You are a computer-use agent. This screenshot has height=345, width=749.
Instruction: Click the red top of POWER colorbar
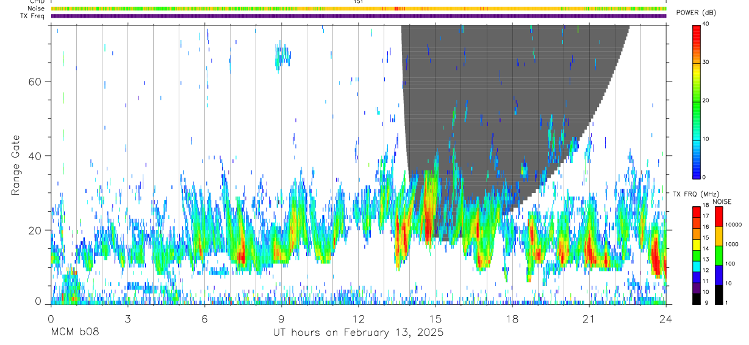coord(696,33)
